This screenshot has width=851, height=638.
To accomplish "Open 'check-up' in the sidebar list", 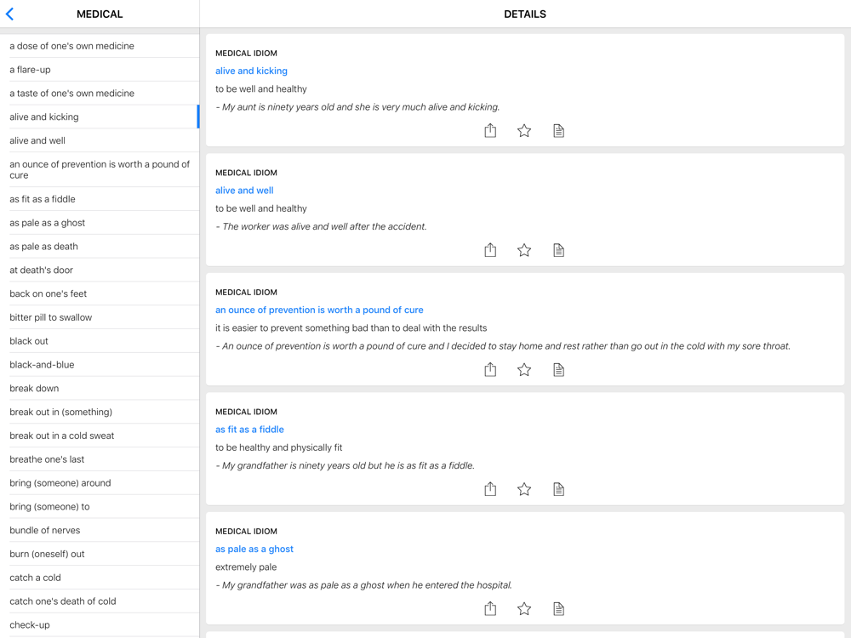I will point(30,624).
